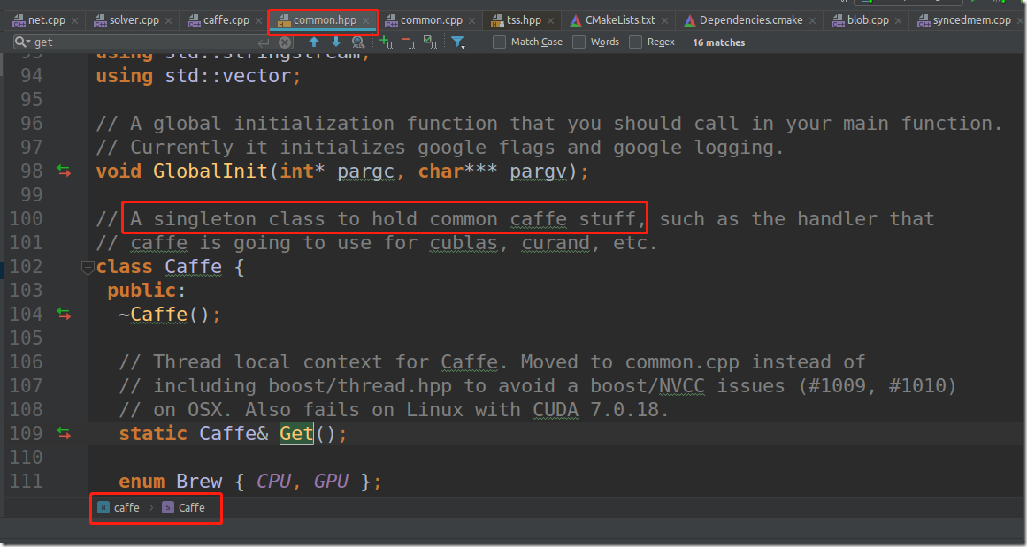The width and height of the screenshot is (1027, 547).
Task: Click 'std::vector' on line 94
Action: tap(227, 76)
